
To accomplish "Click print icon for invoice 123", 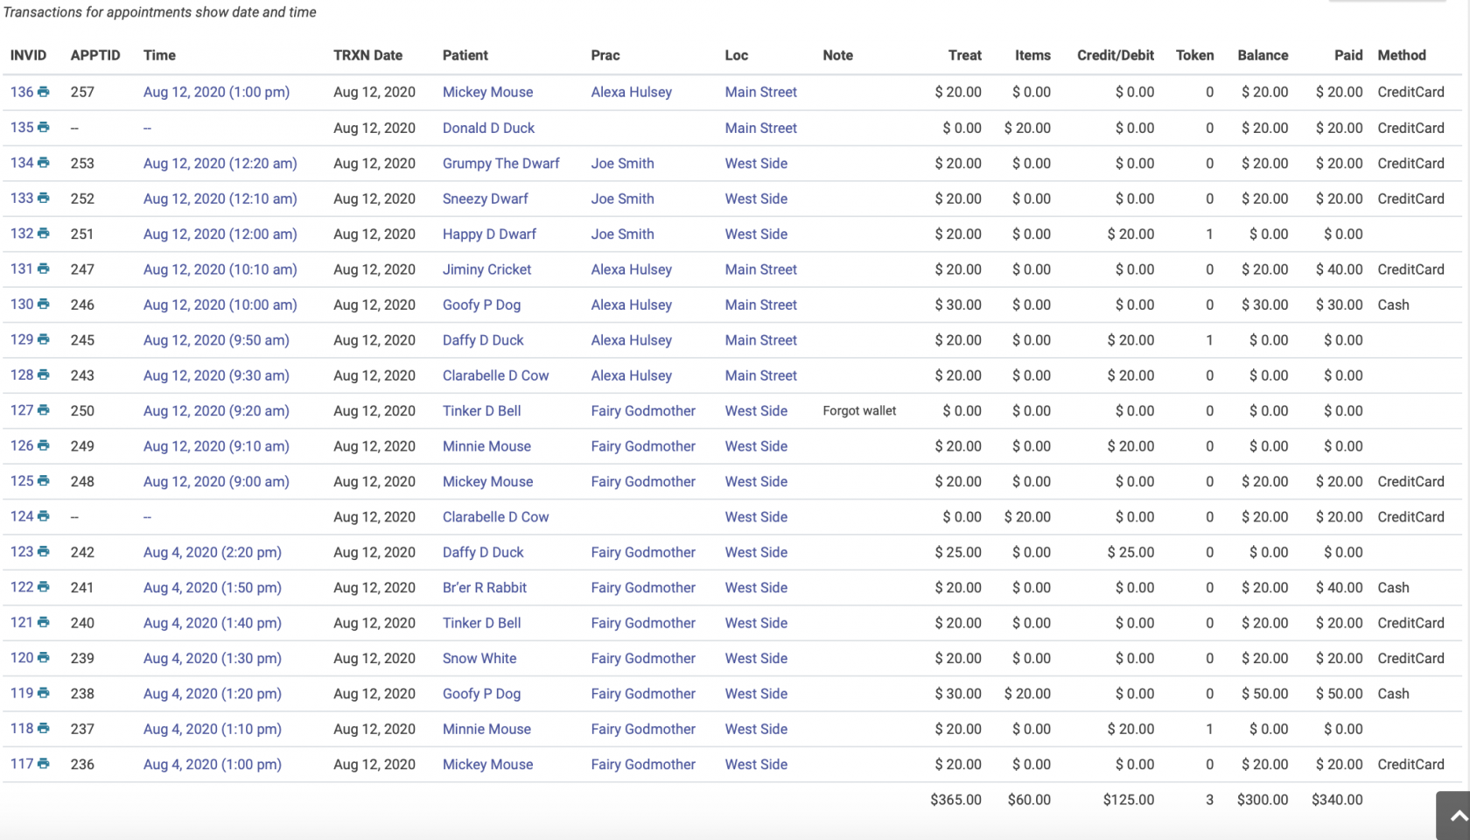I will coord(44,551).
